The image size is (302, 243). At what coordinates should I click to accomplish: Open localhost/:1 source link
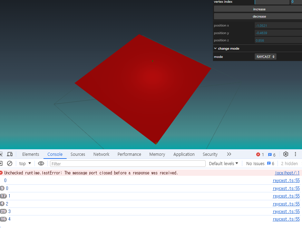click(287, 173)
